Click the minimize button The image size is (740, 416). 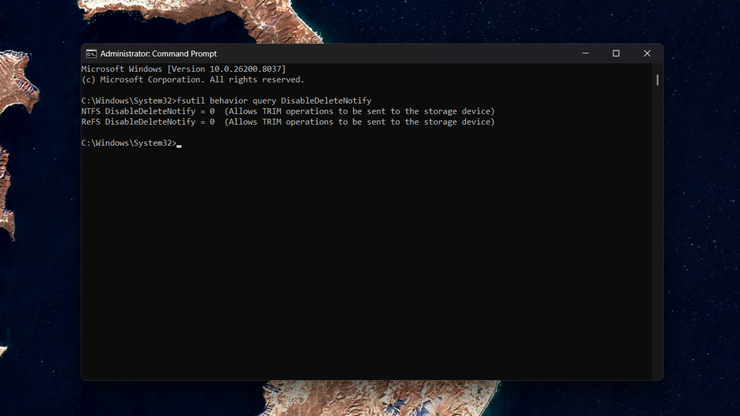tap(585, 53)
